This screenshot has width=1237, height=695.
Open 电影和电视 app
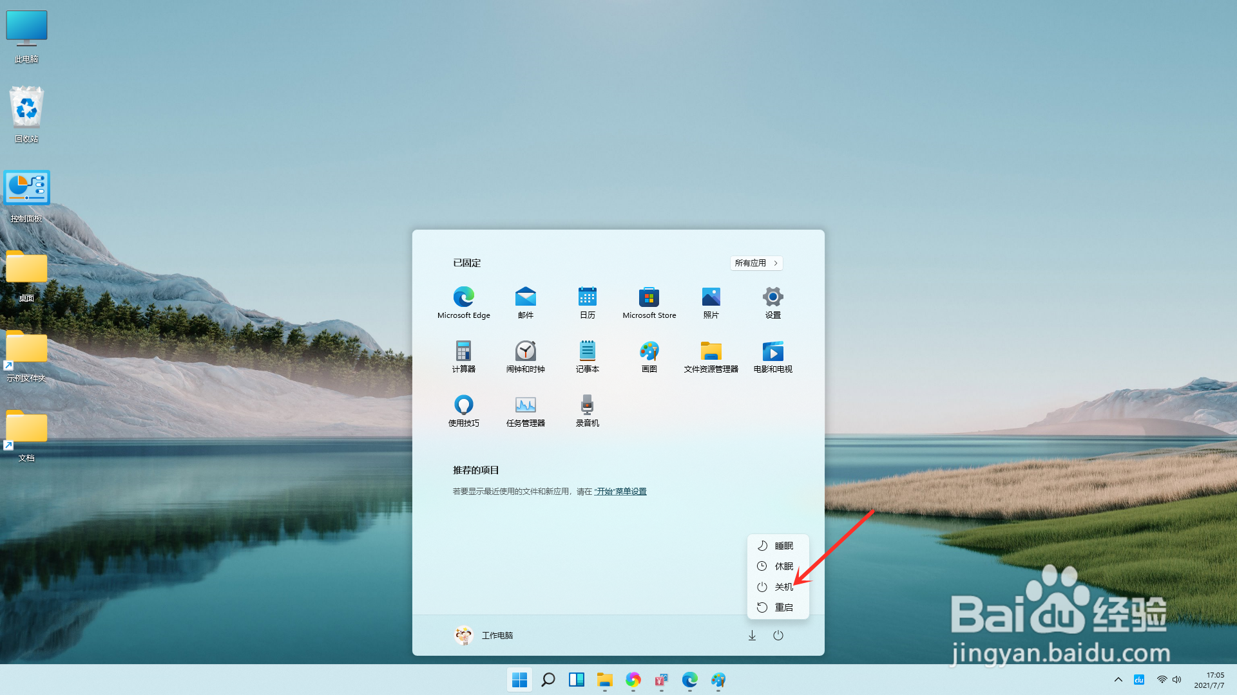tap(772, 356)
